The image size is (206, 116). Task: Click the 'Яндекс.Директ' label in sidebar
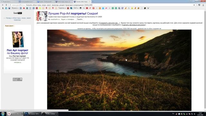(9, 26)
